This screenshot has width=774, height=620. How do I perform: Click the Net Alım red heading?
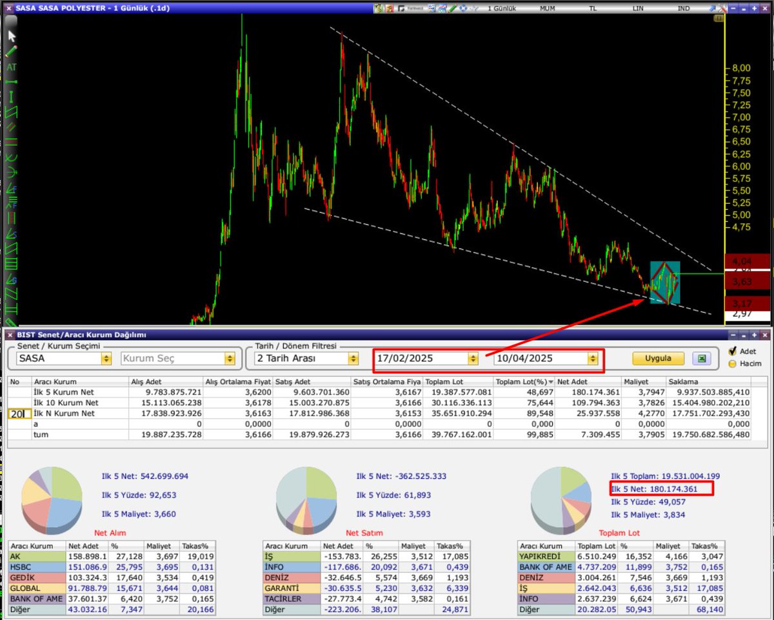[x=110, y=533]
